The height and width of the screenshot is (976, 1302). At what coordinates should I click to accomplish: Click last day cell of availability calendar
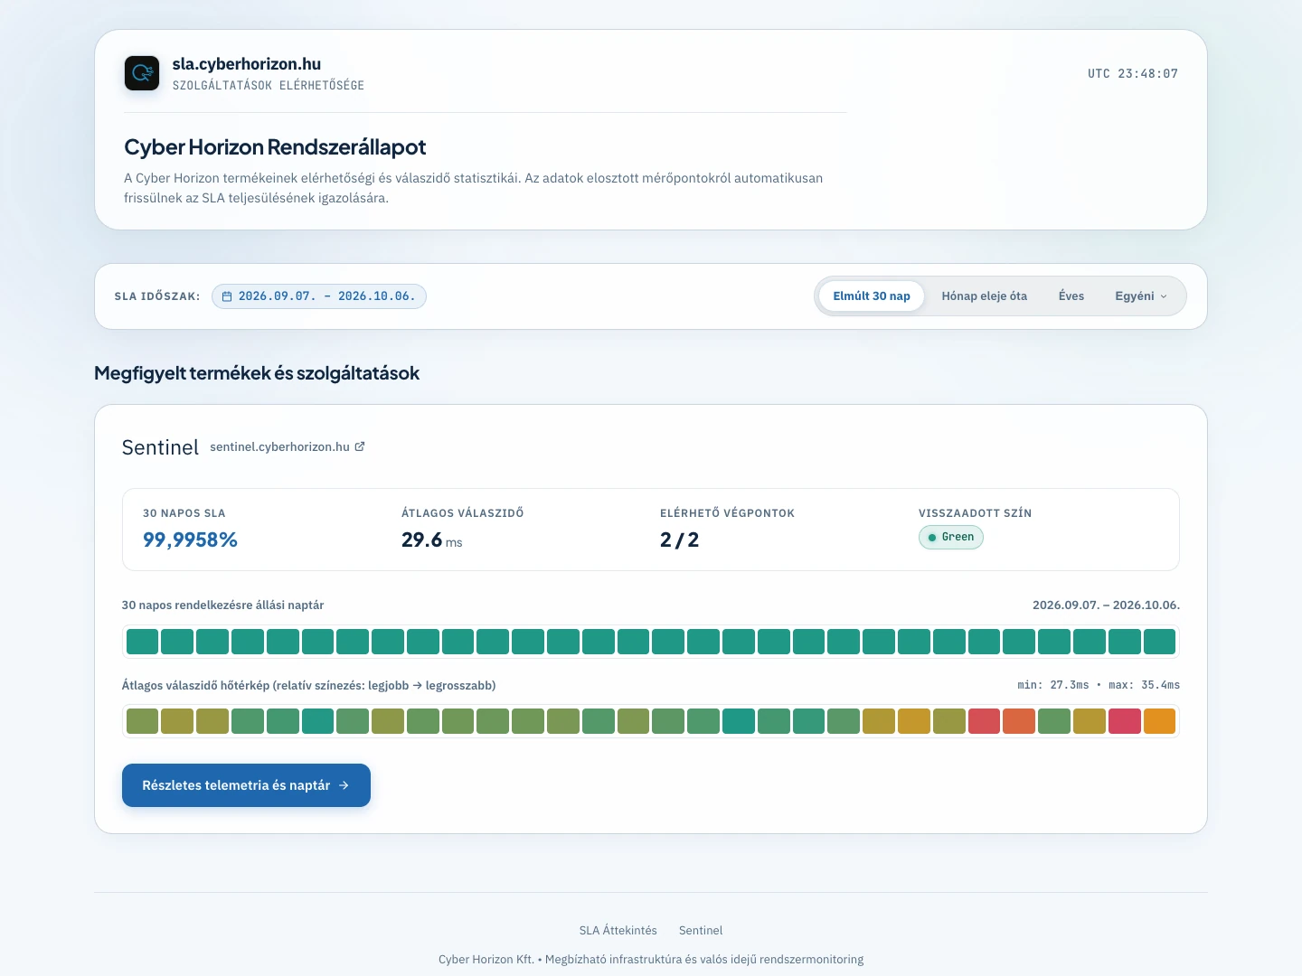click(x=1159, y=642)
